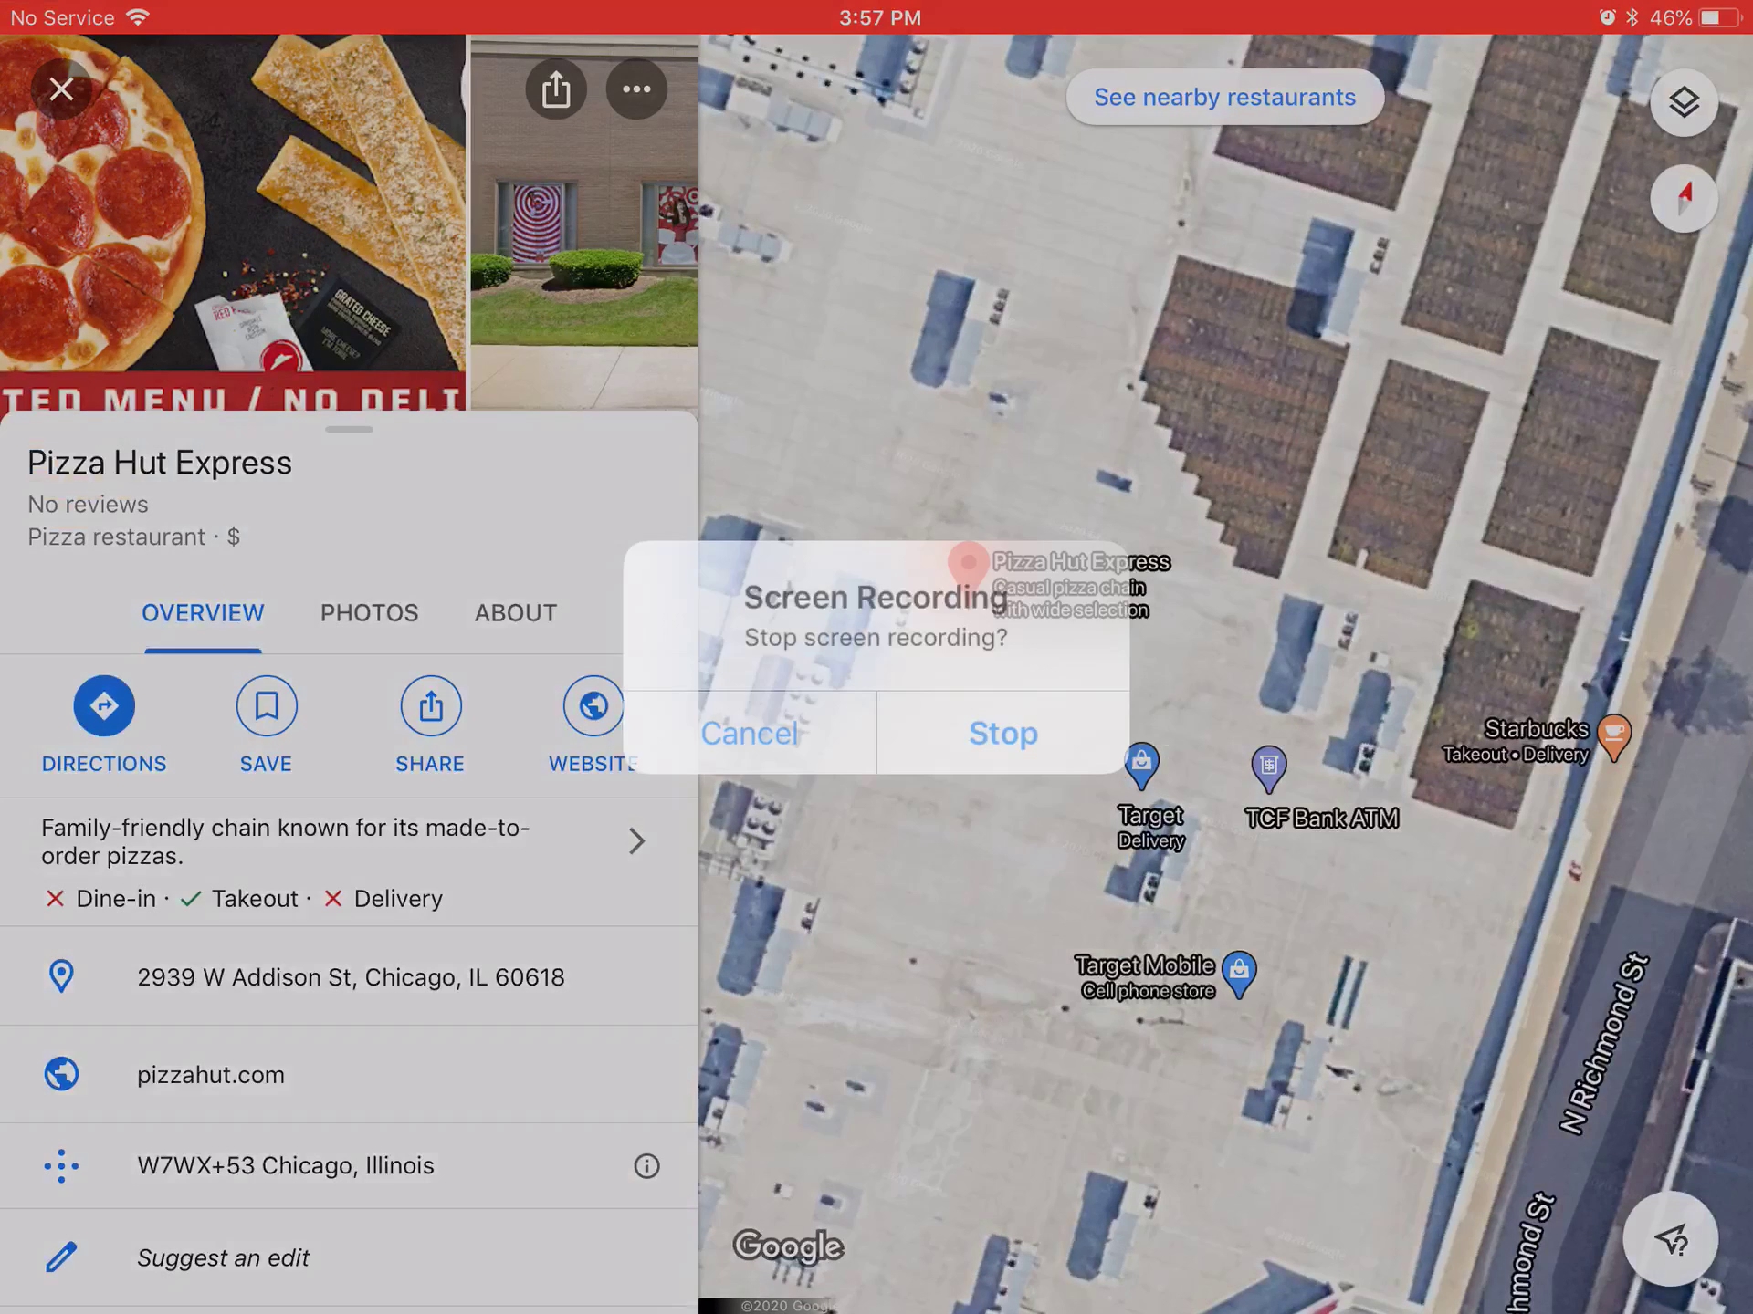Tap See nearby restaurants button

[x=1224, y=97]
